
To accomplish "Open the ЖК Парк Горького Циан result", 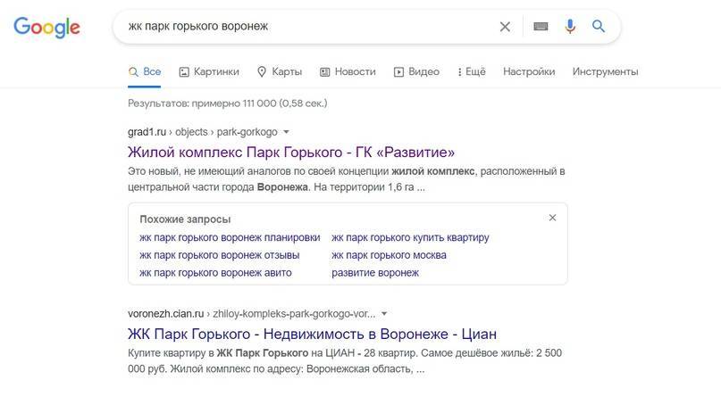I will point(312,335).
